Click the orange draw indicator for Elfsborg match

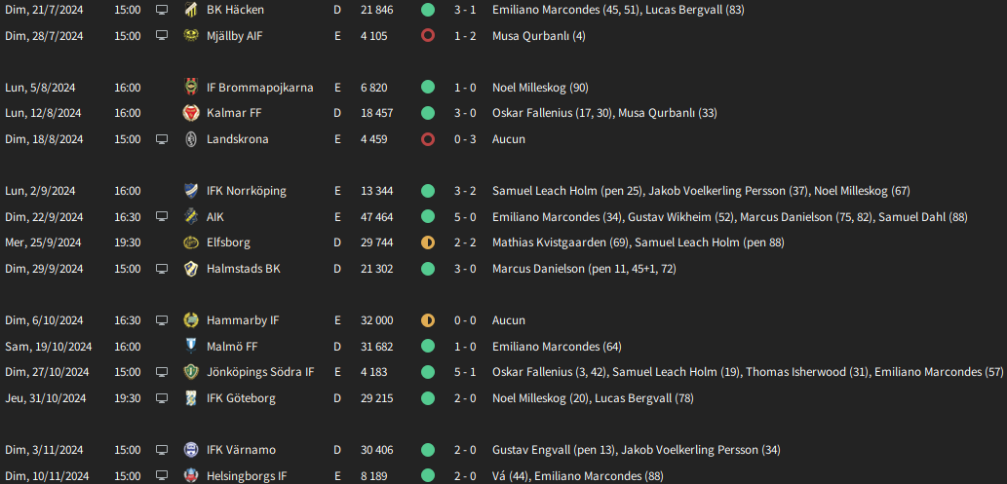pos(427,242)
